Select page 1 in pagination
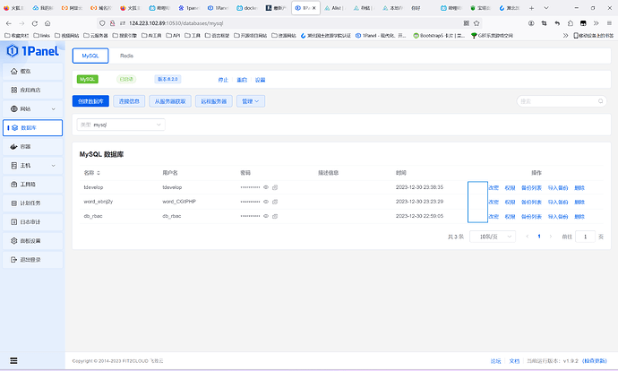618x371 pixels. [539, 237]
